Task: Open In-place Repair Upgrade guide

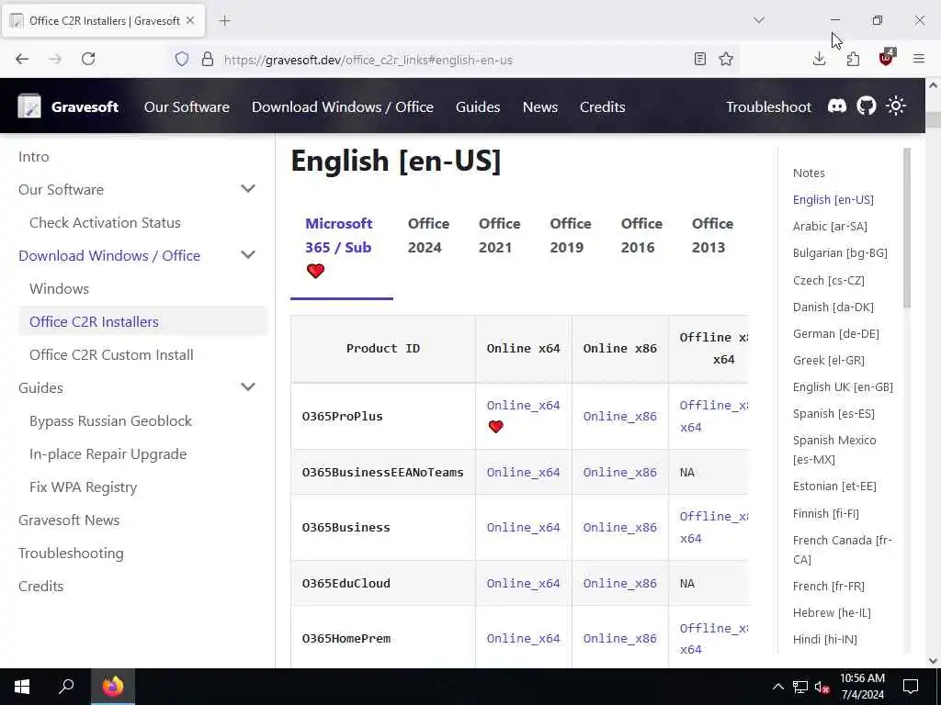Action: pyautogui.click(x=108, y=453)
